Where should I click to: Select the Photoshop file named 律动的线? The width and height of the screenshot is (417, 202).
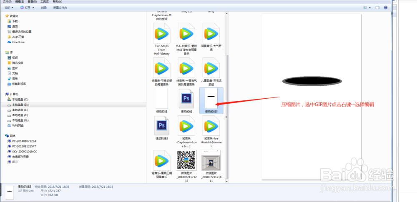186,101
